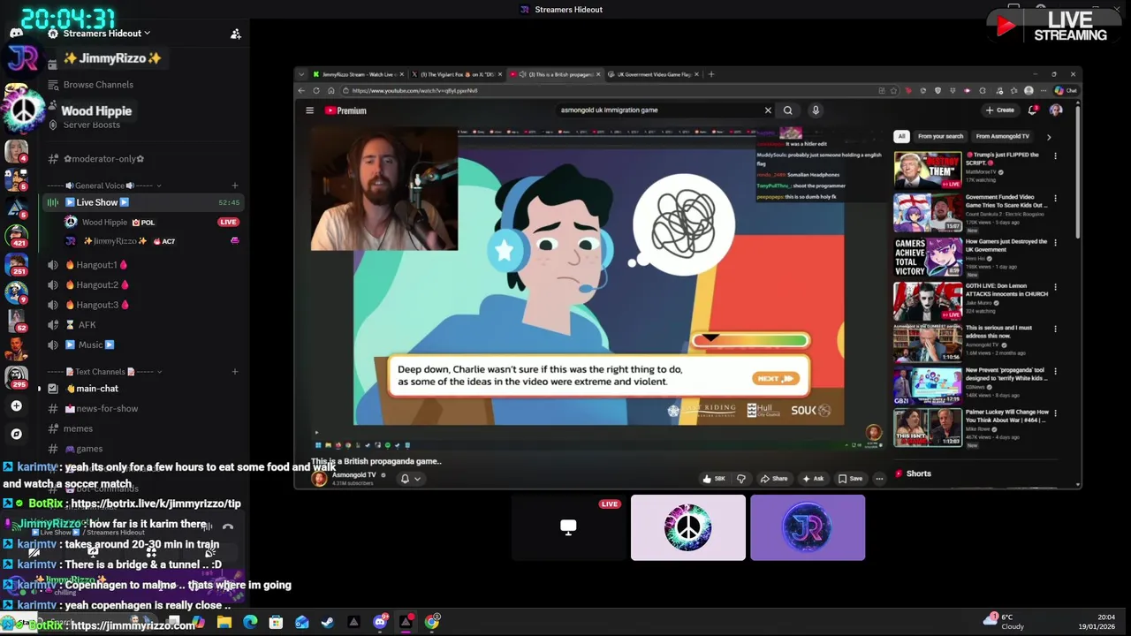
Task: Clear the YouTube search text
Action: [x=768, y=110]
